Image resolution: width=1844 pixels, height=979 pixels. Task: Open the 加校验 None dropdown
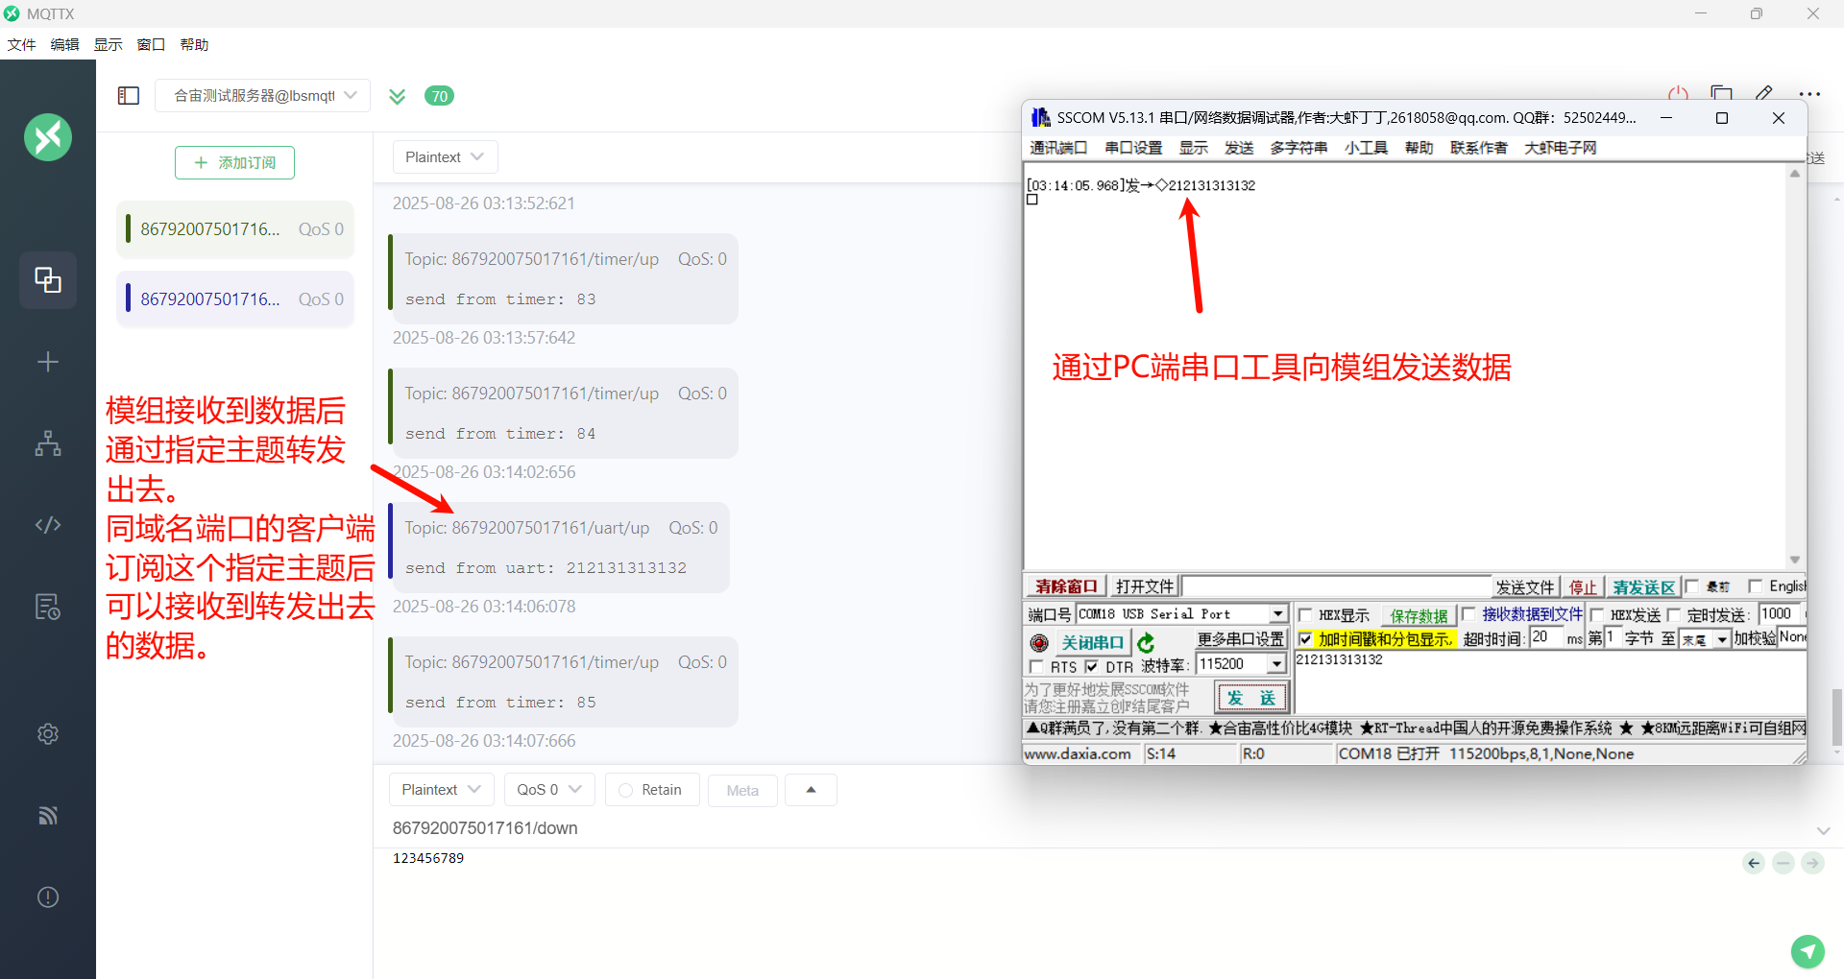1791,637
